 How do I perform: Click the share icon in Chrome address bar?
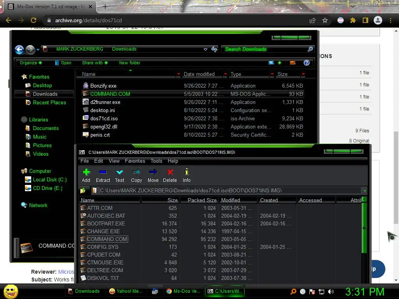[312, 20]
